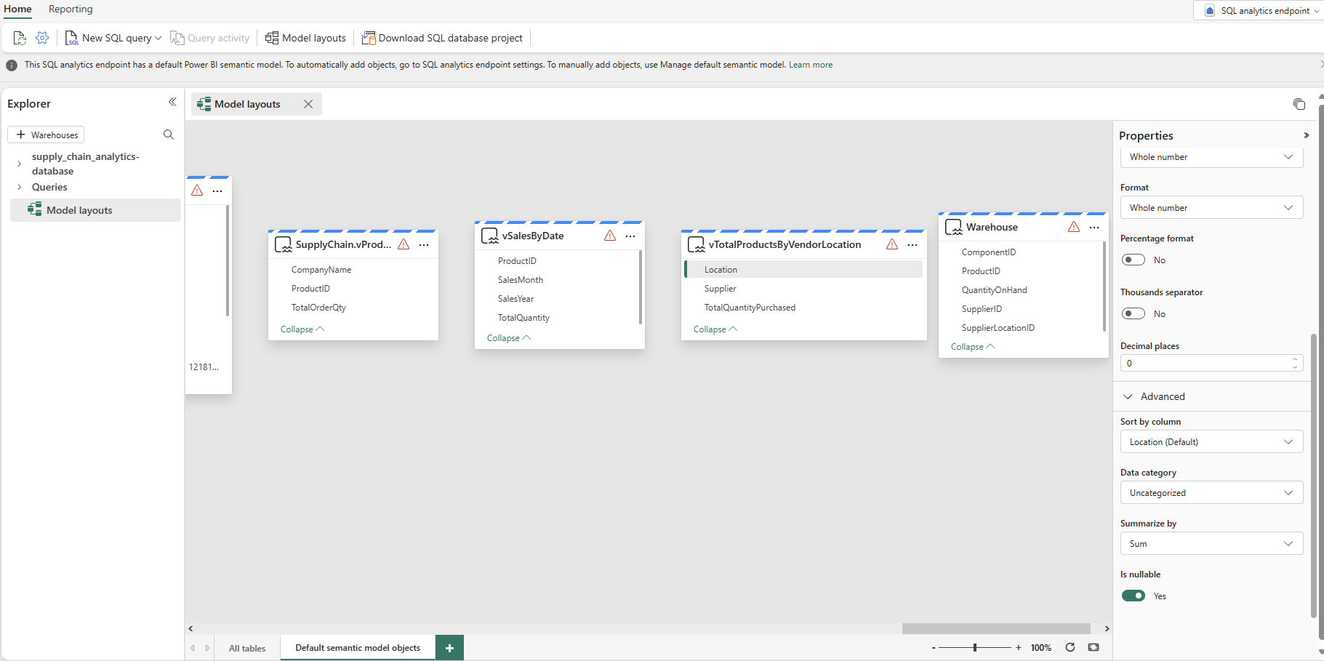Open the Learn more link in banner
The width and height of the screenshot is (1324, 661).
(x=811, y=64)
